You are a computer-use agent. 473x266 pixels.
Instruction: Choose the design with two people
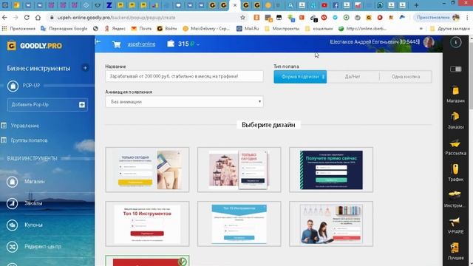tap(331, 224)
